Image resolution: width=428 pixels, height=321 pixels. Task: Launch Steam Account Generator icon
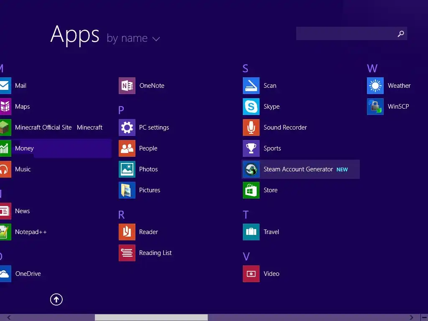(251, 169)
